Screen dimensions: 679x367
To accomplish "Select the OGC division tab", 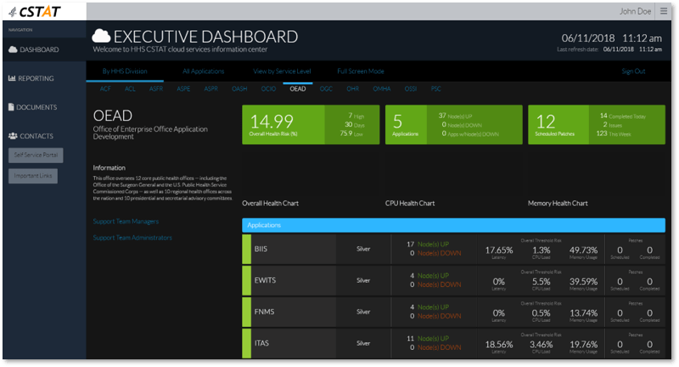I will click(x=326, y=89).
